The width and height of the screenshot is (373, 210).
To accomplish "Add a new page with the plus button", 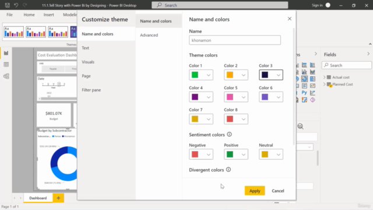I will coord(58,198).
